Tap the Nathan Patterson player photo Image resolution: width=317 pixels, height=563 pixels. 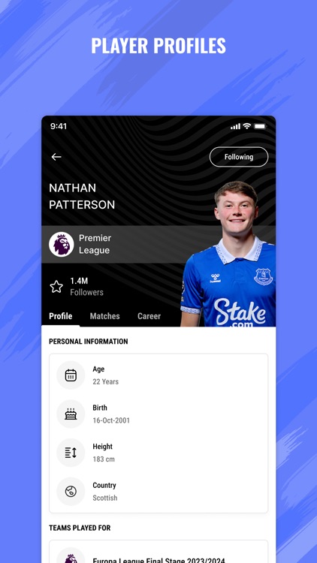(228, 254)
